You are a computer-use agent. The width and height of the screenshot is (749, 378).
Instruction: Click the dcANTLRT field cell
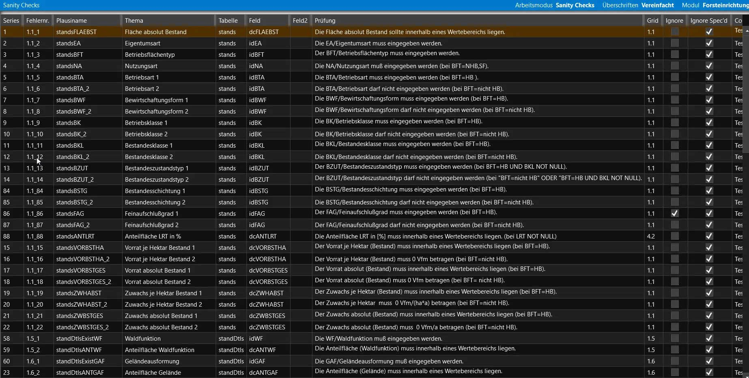(x=263, y=236)
